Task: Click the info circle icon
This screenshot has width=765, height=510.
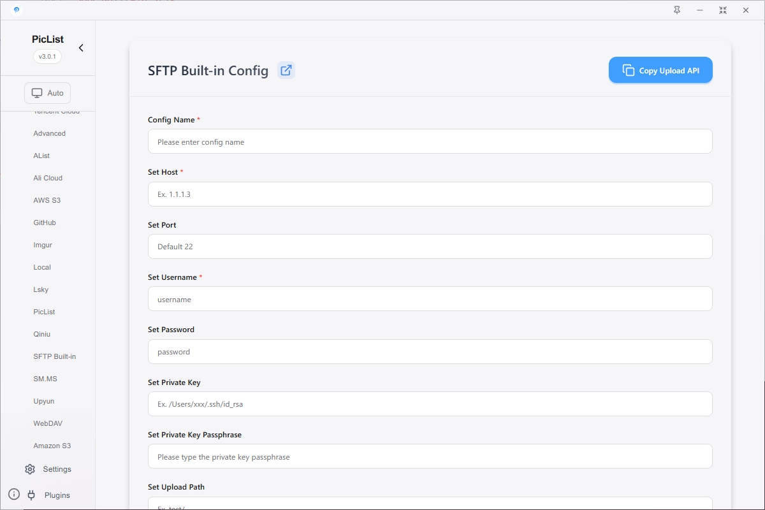Action: click(14, 494)
